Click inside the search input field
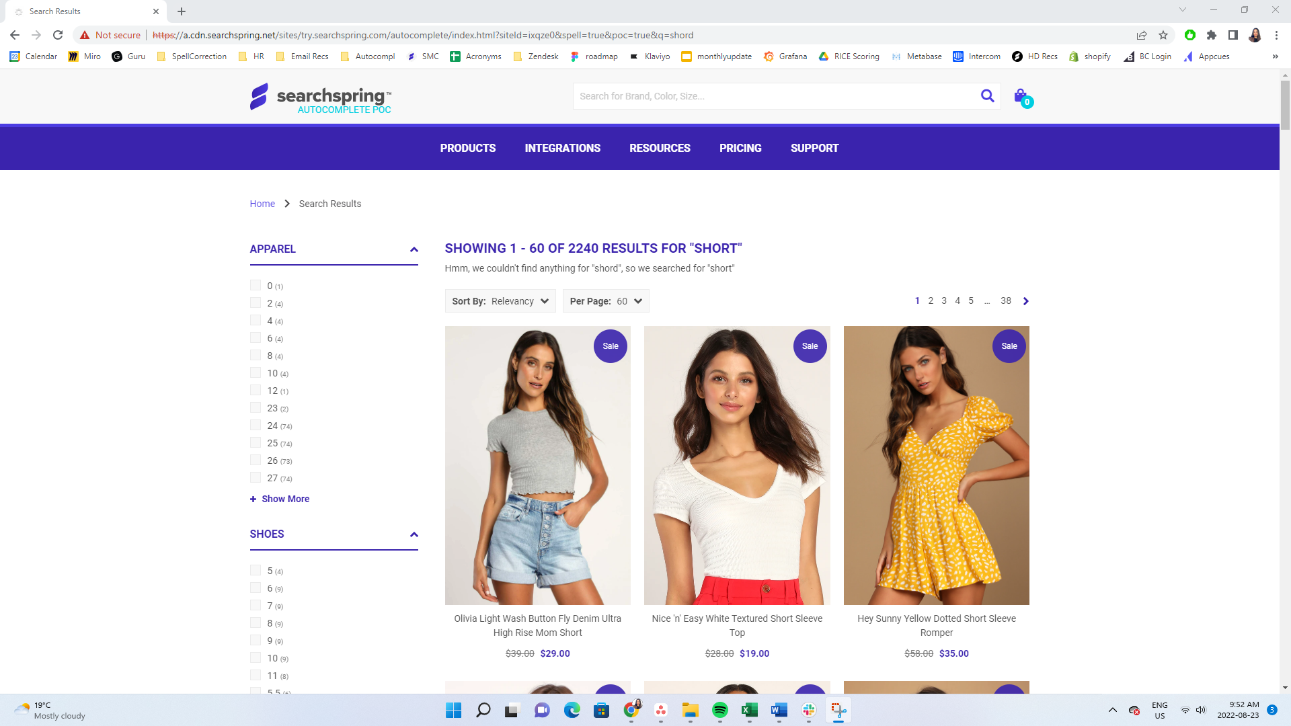Image resolution: width=1291 pixels, height=726 pixels. (x=740, y=95)
